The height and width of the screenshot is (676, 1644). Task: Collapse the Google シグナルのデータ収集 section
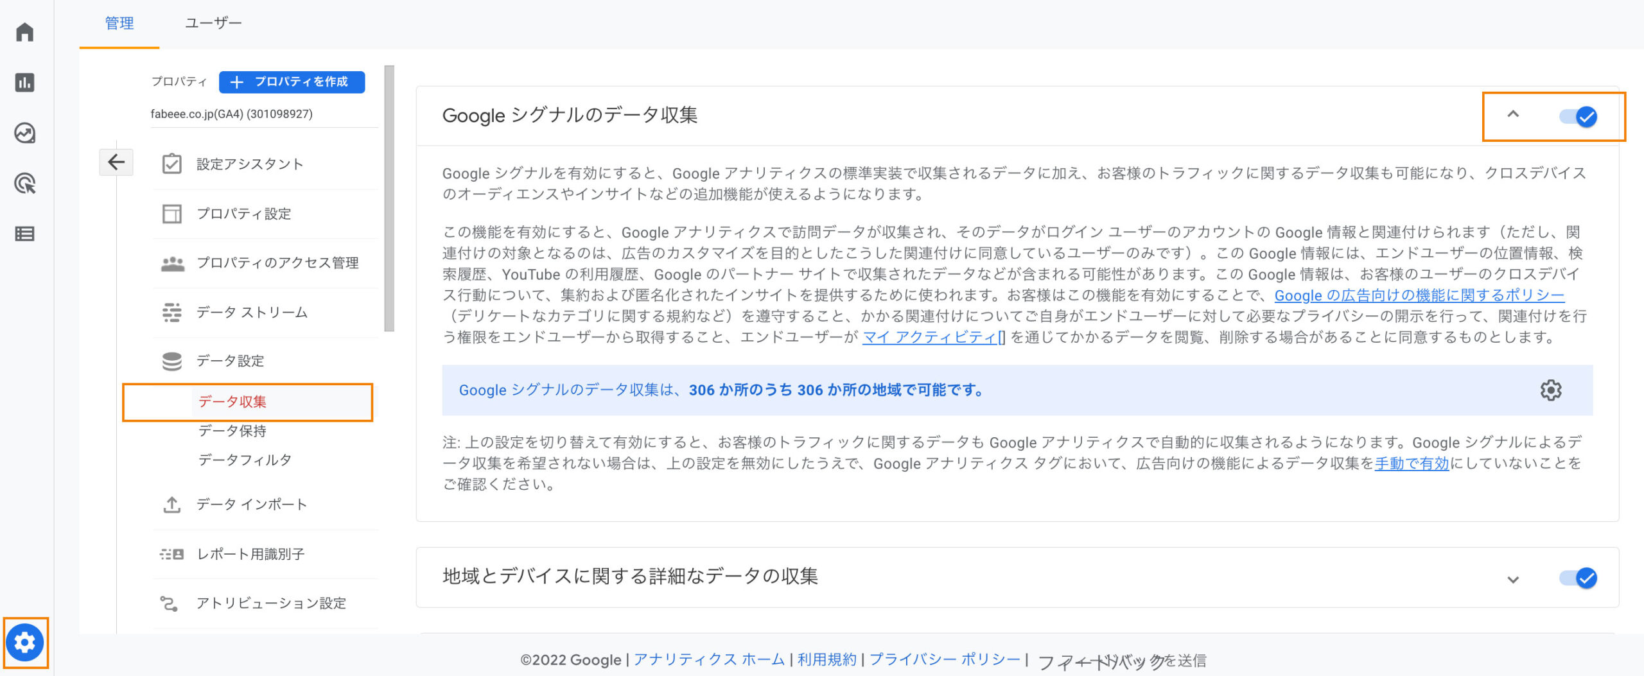[x=1513, y=114]
